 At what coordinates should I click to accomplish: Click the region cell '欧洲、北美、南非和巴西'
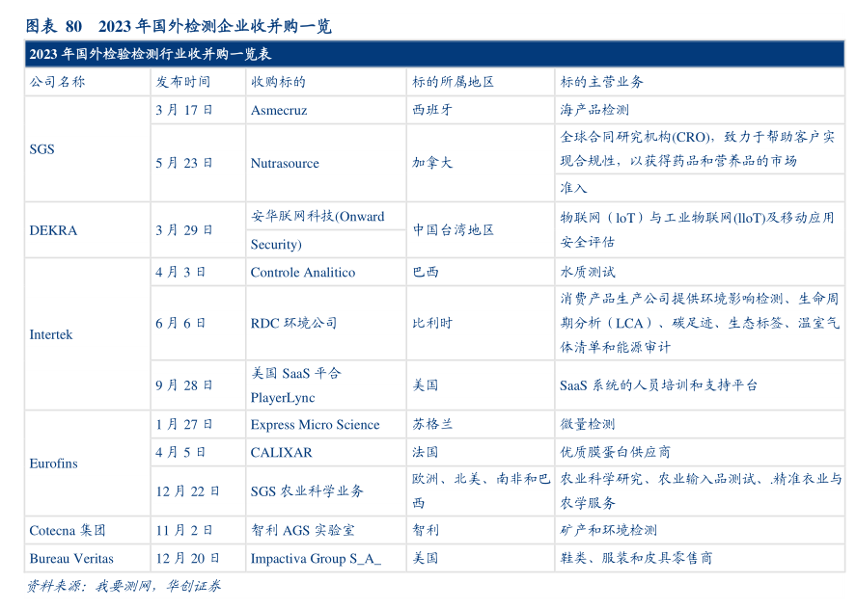(481, 490)
